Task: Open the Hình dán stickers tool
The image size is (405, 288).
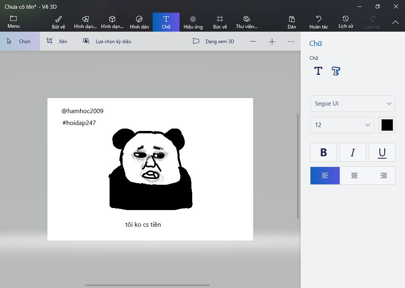Action: [x=139, y=22]
